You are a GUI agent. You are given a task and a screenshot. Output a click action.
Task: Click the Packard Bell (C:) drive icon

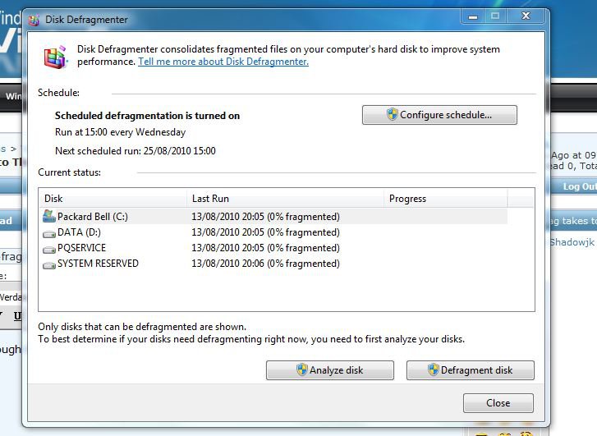click(49, 216)
